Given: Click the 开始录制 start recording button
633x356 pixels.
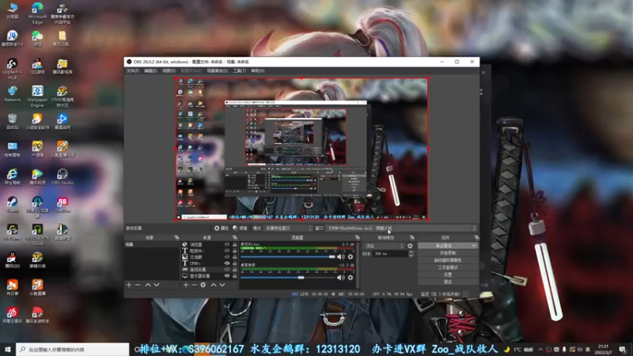Looking at the screenshot, I should click(448, 253).
